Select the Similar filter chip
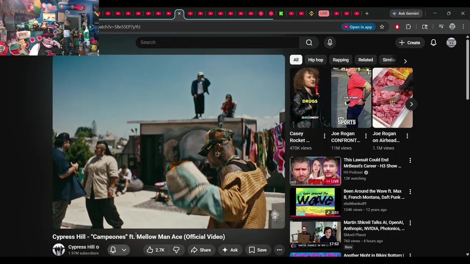The width and height of the screenshot is (470, 264). click(389, 60)
